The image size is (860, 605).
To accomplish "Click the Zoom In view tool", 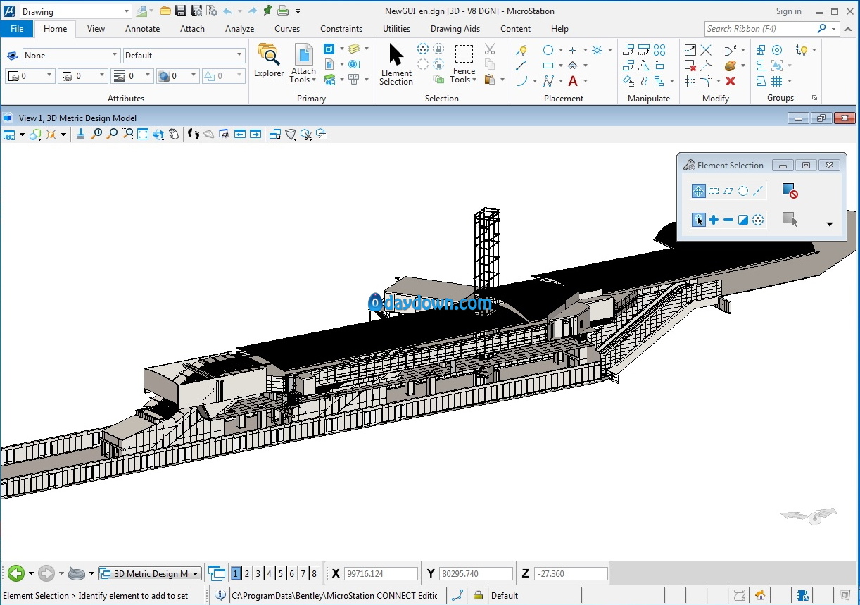I will (97, 134).
